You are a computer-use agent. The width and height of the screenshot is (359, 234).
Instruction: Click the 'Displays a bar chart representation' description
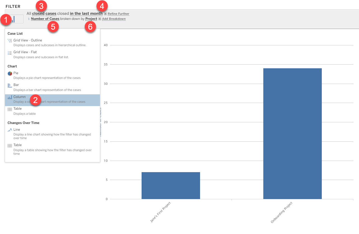(47, 90)
